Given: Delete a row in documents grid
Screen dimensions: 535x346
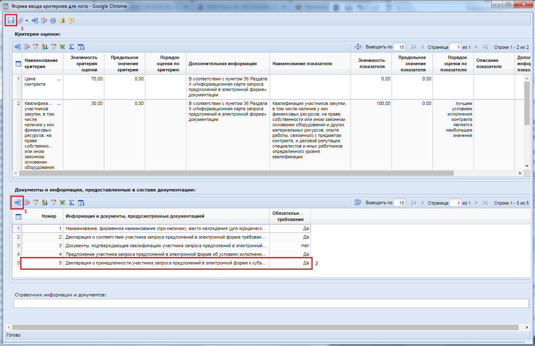Looking at the screenshot, I should [27, 202].
